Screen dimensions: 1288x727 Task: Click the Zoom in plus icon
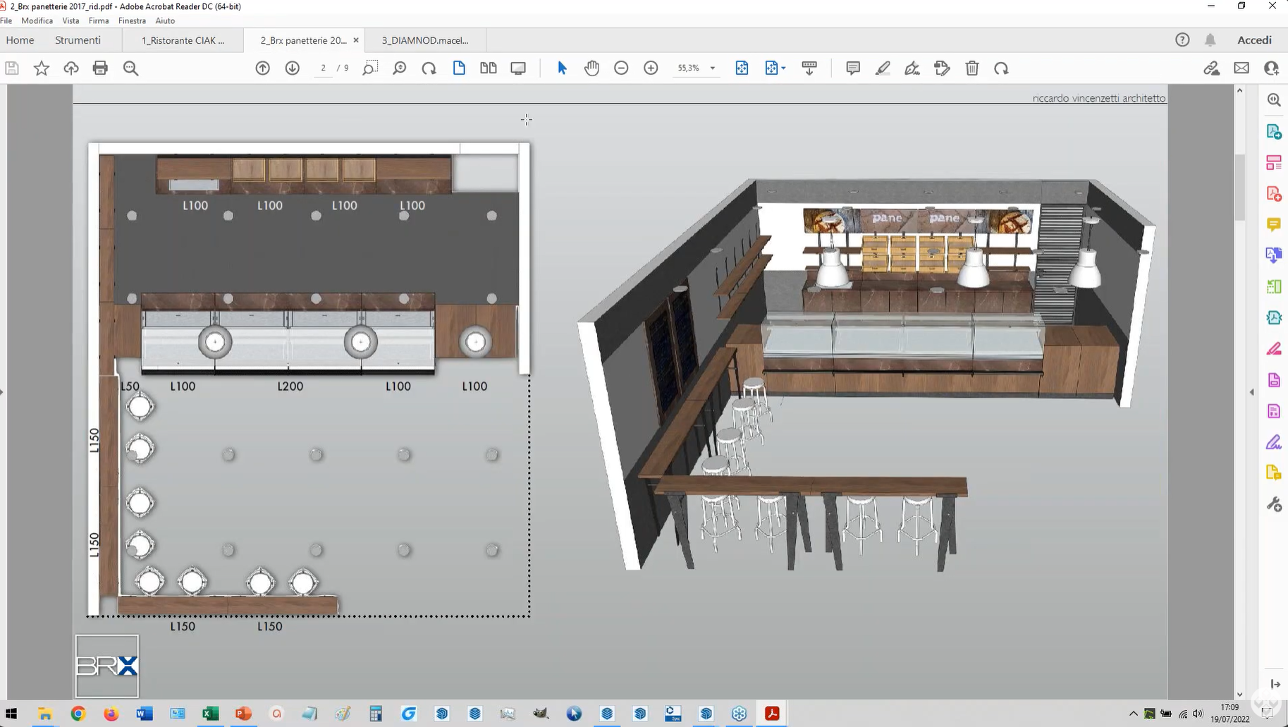[651, 68]
